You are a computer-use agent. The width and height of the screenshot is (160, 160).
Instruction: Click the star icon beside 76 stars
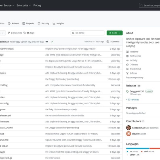(127, 65)
